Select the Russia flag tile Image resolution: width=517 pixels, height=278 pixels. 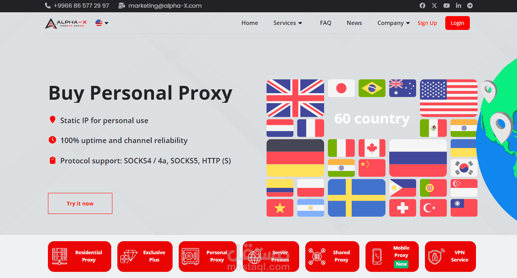[418, 158]
